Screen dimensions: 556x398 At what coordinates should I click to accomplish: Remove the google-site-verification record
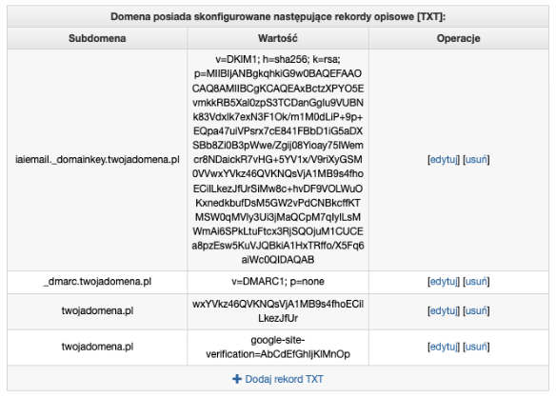point(476,347)
